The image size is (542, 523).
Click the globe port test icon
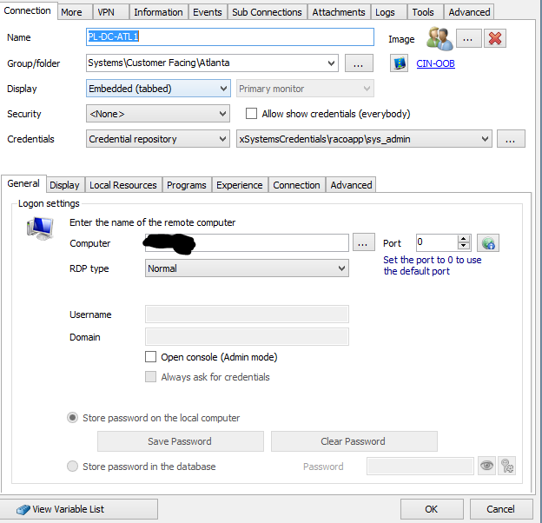(488, 243)
